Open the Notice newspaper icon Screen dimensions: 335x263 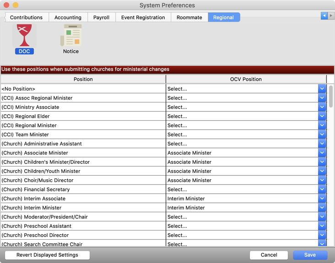tap(71, 36)
